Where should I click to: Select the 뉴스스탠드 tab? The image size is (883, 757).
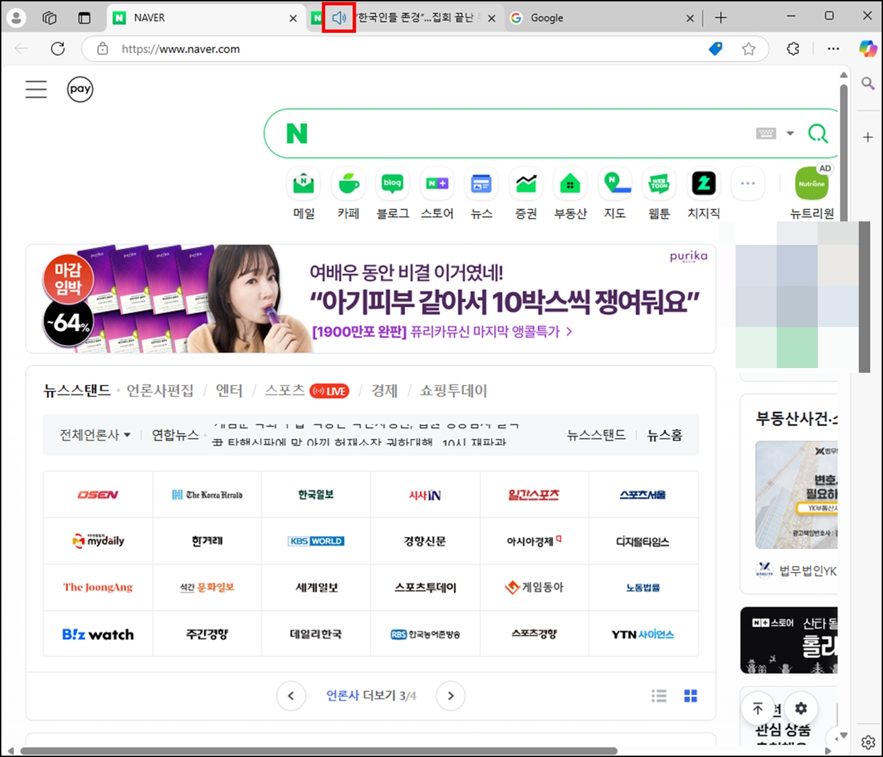[x=77, y=390]
